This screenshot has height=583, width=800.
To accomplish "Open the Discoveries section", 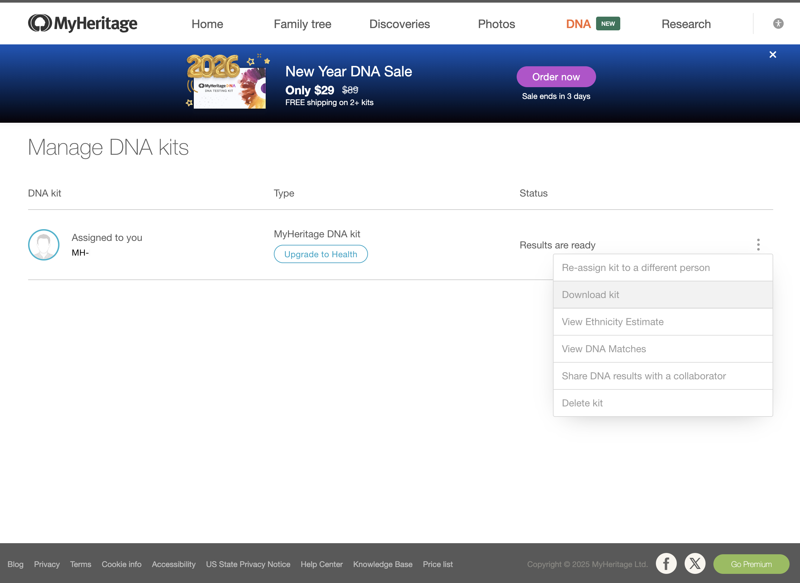I will tap(399, 24).
